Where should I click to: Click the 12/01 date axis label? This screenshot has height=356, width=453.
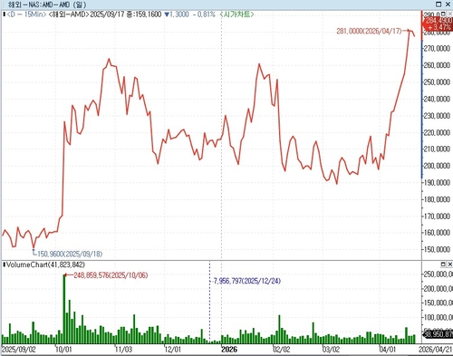[173, 350]
